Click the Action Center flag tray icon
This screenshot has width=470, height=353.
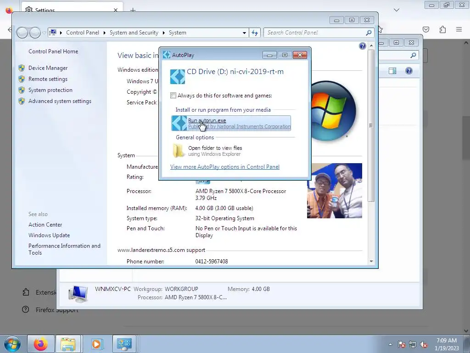[402, 344]
